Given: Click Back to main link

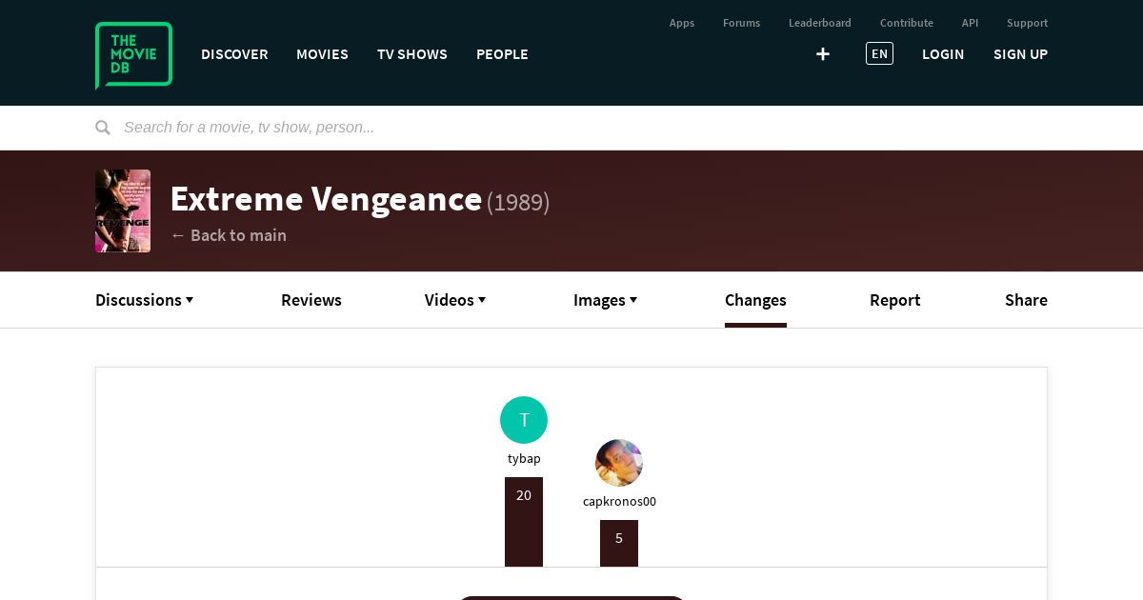Looking at the screenshot, I should (229, 235).
